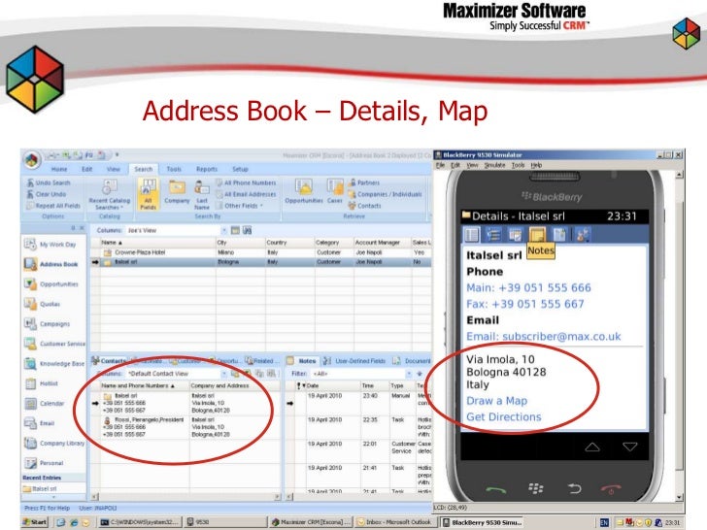Open Campaigns in sidebar
The width and height of the screenshot is (707, 530).
[x=47, y=323]
